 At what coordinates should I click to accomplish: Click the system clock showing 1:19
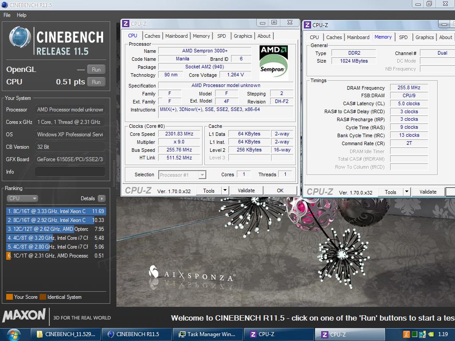point(443,334)
